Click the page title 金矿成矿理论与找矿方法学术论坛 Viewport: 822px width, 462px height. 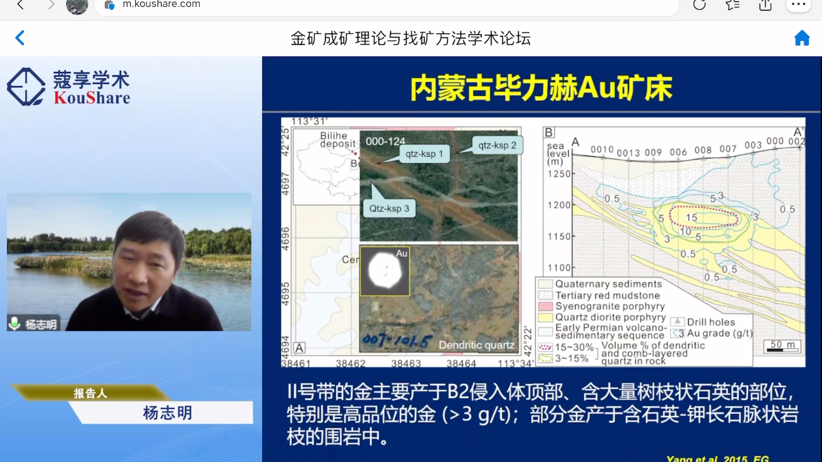(410, 38)
